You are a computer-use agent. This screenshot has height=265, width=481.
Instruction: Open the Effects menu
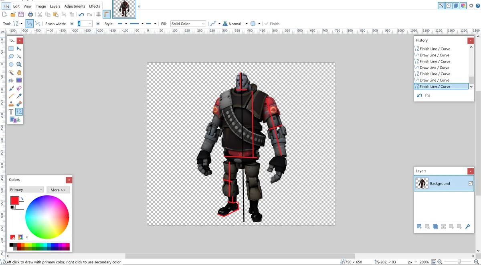[x=95, y=6]
